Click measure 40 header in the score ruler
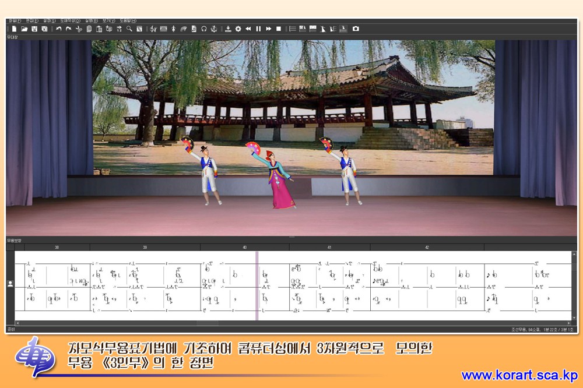 pos(245,247)
